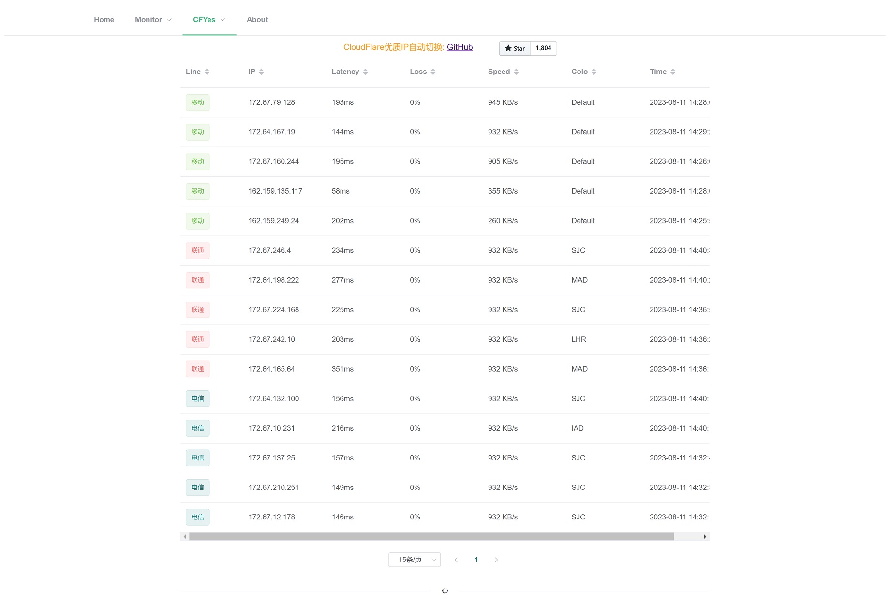Select IP cell 172.64.165.64
Image resolution: width=890 pixels, height=604 pixels.
(272, 369)
